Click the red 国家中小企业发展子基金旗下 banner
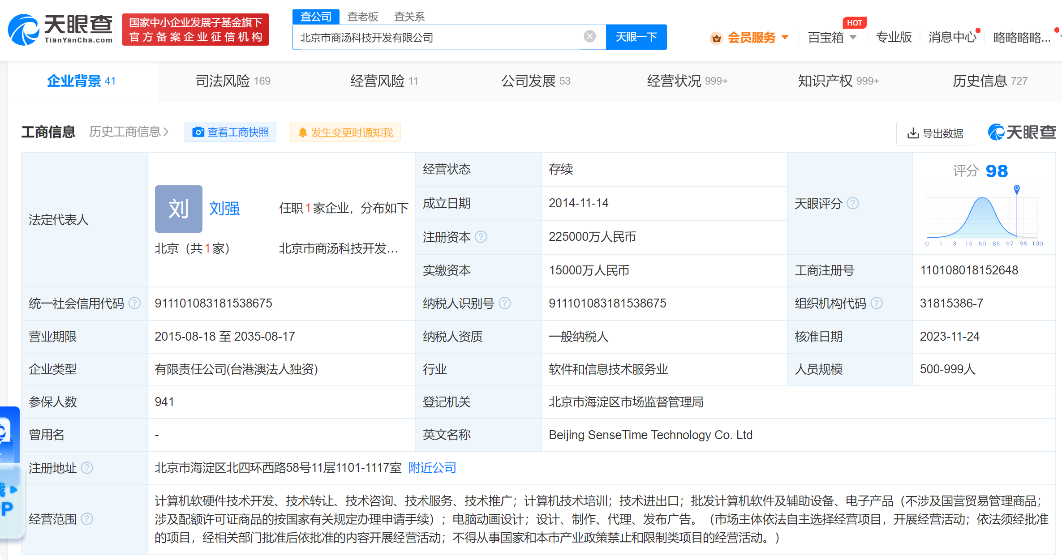Screen dimensions: 1062x560 195,30
